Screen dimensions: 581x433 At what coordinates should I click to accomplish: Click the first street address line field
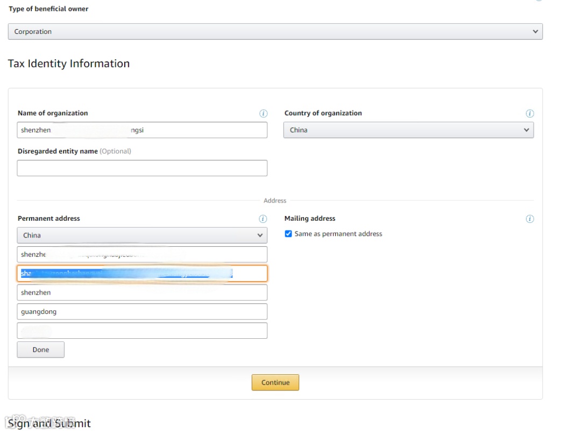[142, 254]
